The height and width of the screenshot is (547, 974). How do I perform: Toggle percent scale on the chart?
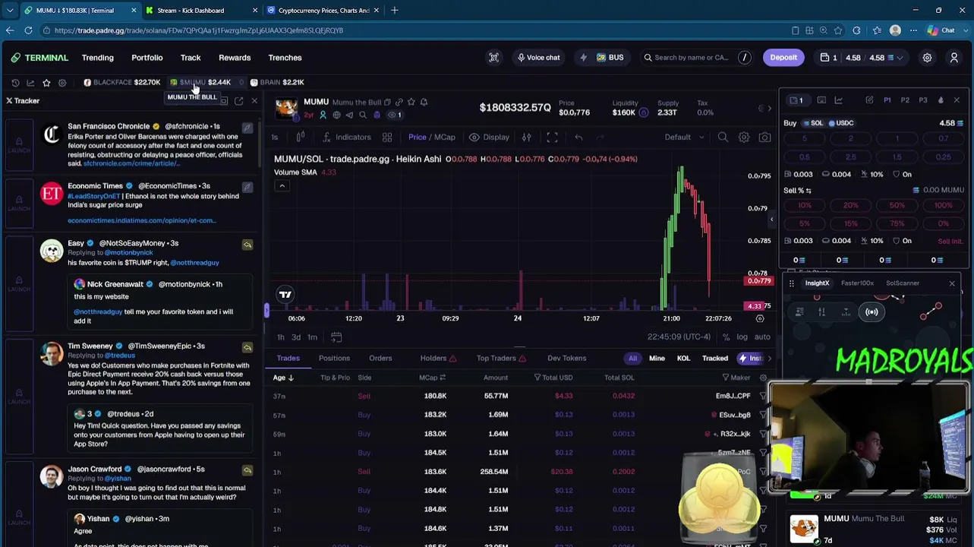(x=726, y=337)
